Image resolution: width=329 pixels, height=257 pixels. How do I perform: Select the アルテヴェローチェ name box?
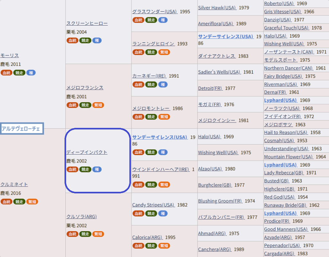[x=22, y=128]
